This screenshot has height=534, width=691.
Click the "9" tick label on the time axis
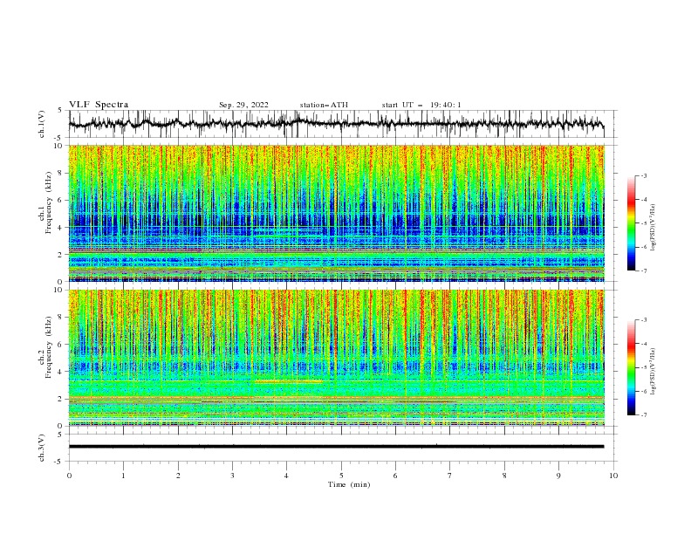558,476
